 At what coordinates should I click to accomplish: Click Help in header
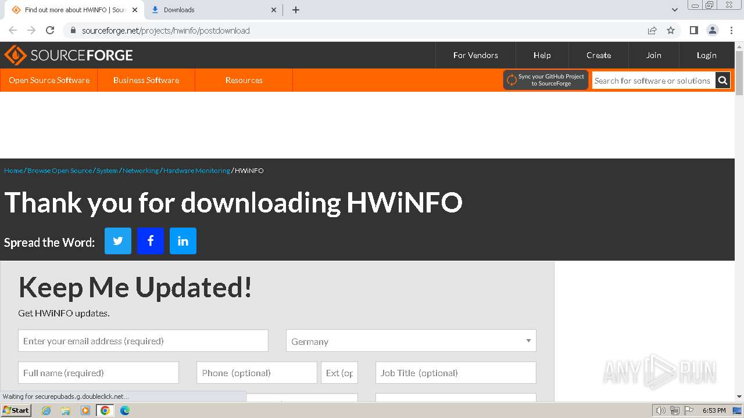coord(542,55)
